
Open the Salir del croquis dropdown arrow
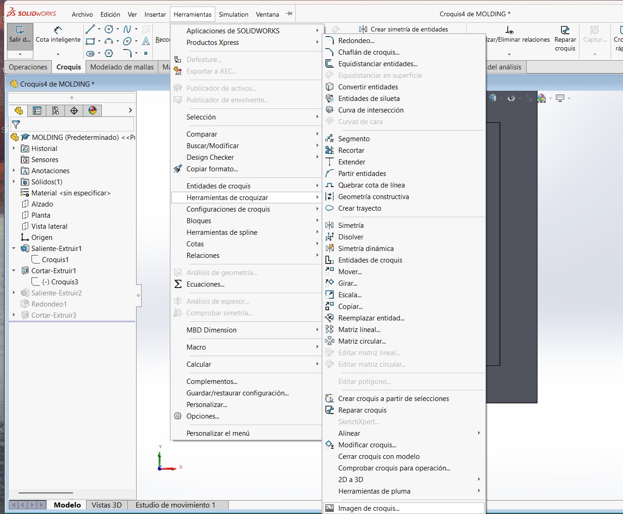pos(20,54)
